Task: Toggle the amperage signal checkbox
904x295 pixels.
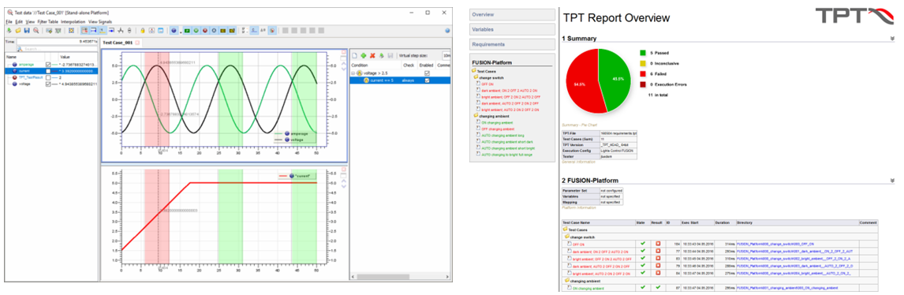Action: (x=48, y=65)
